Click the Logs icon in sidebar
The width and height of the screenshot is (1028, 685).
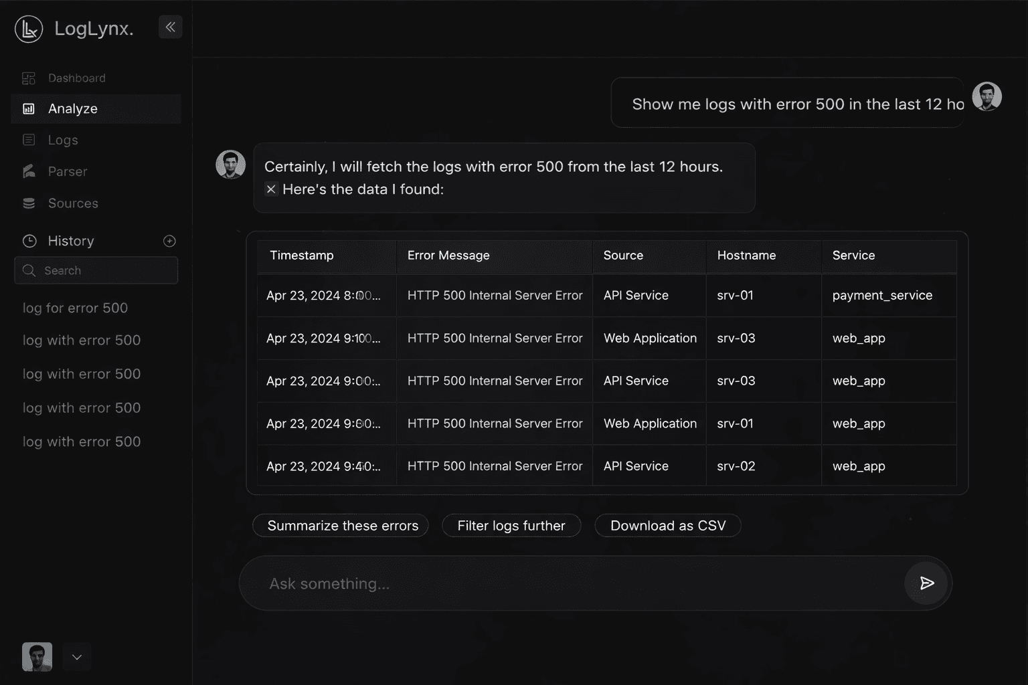pyautogui.click(x=29, y=140)
